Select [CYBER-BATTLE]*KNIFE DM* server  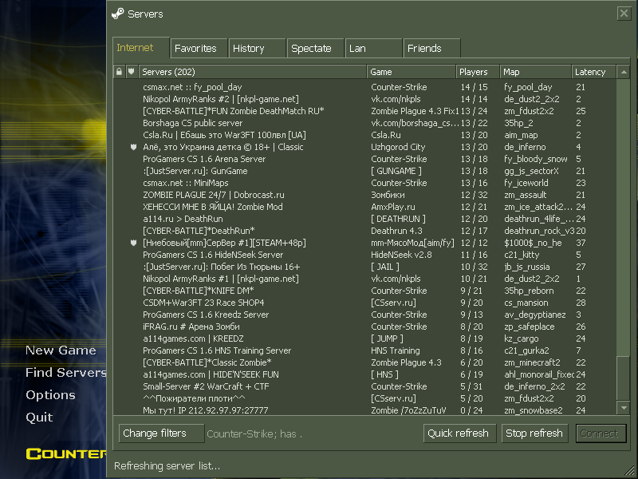click(x=365, y=291)
